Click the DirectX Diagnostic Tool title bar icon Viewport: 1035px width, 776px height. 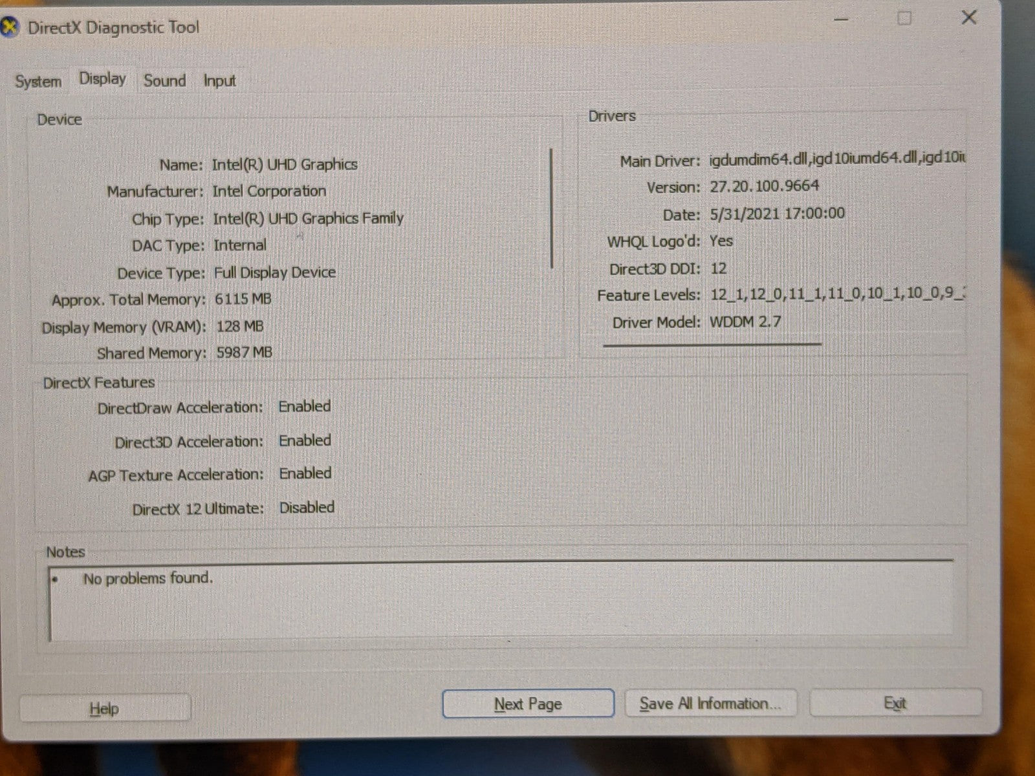pyautogui.click(x=9, y=27)
